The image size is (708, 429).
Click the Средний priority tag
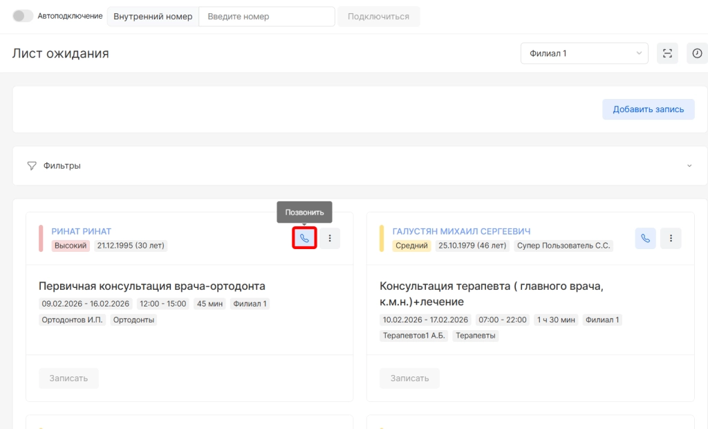pyautogui.click(x=411, y=246)
